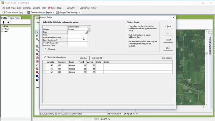Click the Col5 column header
This screenshot has width=215, height=121.
tap(99, 62)
